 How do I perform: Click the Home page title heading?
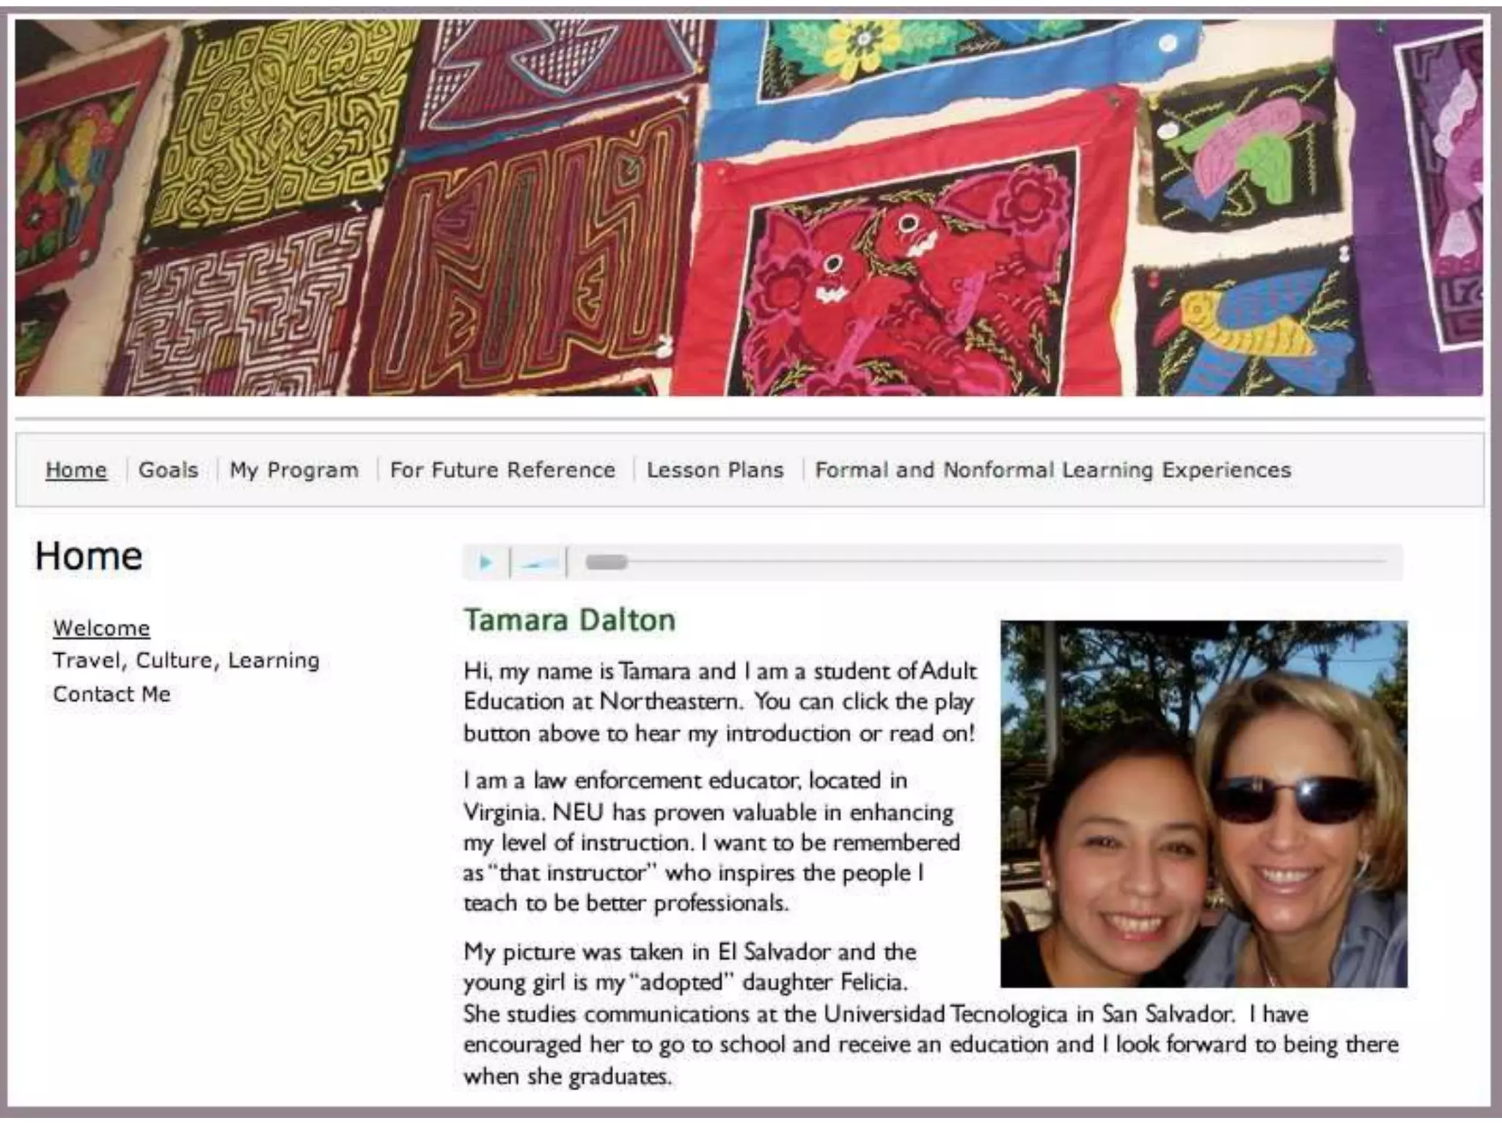point(89,556)
